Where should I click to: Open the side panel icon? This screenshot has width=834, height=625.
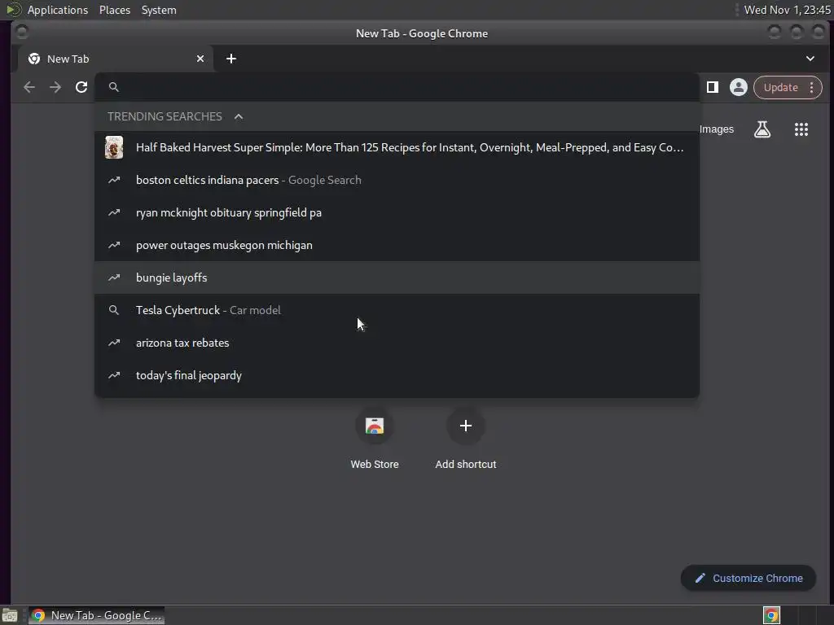pos(712,87)
